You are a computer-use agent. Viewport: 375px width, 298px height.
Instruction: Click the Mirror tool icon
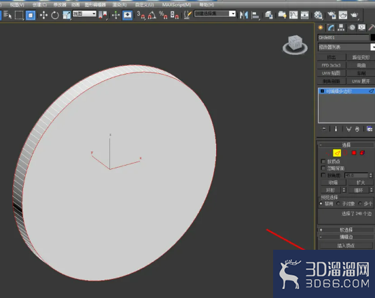[244, 15]
